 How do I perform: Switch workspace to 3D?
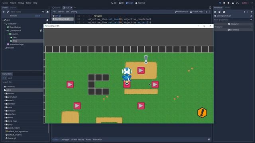[121, 3]
